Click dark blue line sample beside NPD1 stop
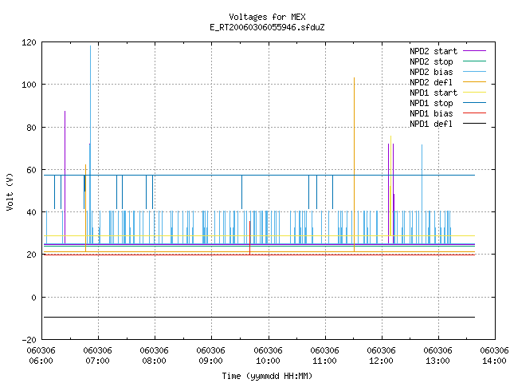510x383 pixels. pos(475,103)
